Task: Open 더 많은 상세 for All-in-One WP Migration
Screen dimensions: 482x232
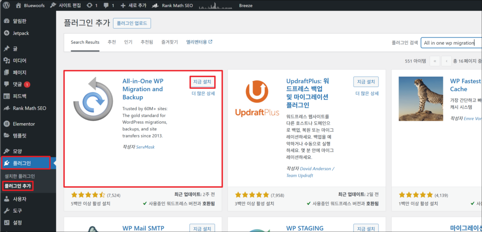Action: coord(203,94)
